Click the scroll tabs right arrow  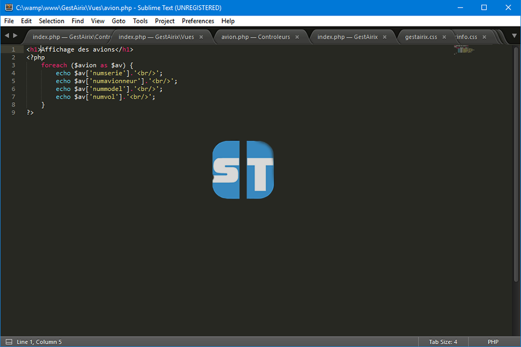click(x=15, y=36)
